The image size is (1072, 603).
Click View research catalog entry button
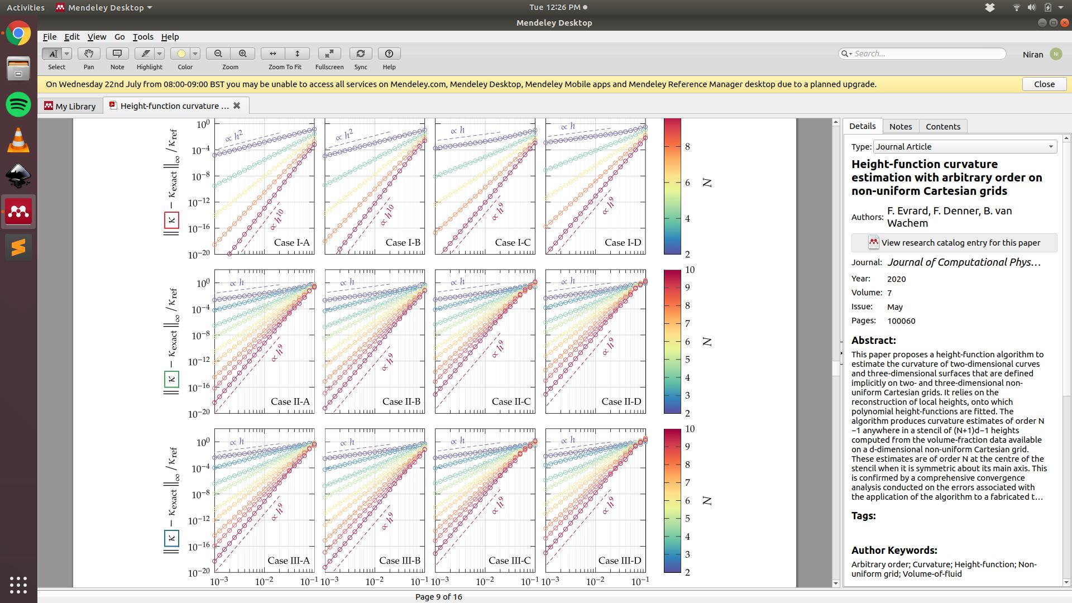pos(953,242)
